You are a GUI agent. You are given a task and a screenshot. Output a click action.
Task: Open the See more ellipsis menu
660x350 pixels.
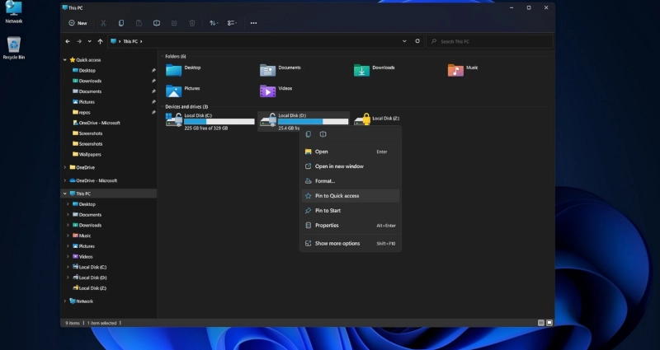(x=253, y=23)
